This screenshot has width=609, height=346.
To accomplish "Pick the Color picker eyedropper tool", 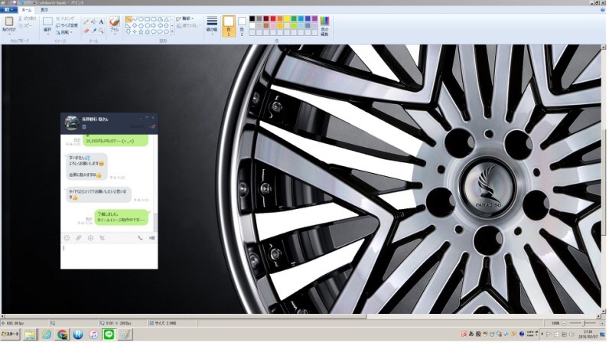I will point(93,31).
